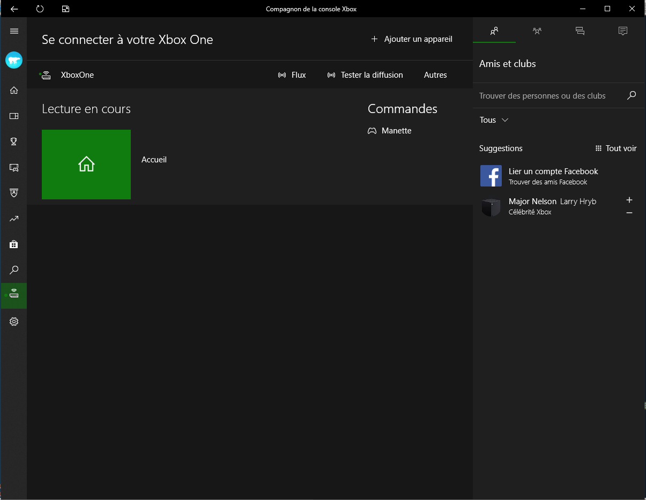Image resolution: width=646 pixels, height=500 pixels.
Task: Open the polar bear profile avatar
Action: pos(14,60)
